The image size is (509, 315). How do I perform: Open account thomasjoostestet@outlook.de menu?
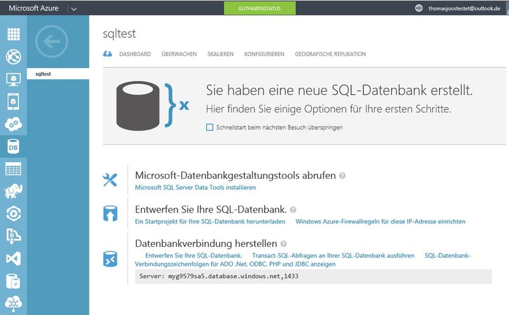tap(464, 8)
